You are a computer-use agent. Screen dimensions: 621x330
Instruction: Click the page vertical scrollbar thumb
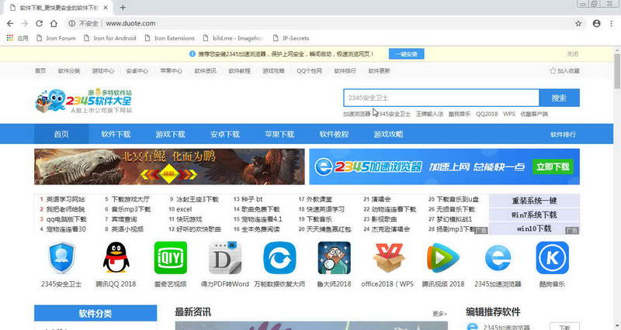[617, 71]
